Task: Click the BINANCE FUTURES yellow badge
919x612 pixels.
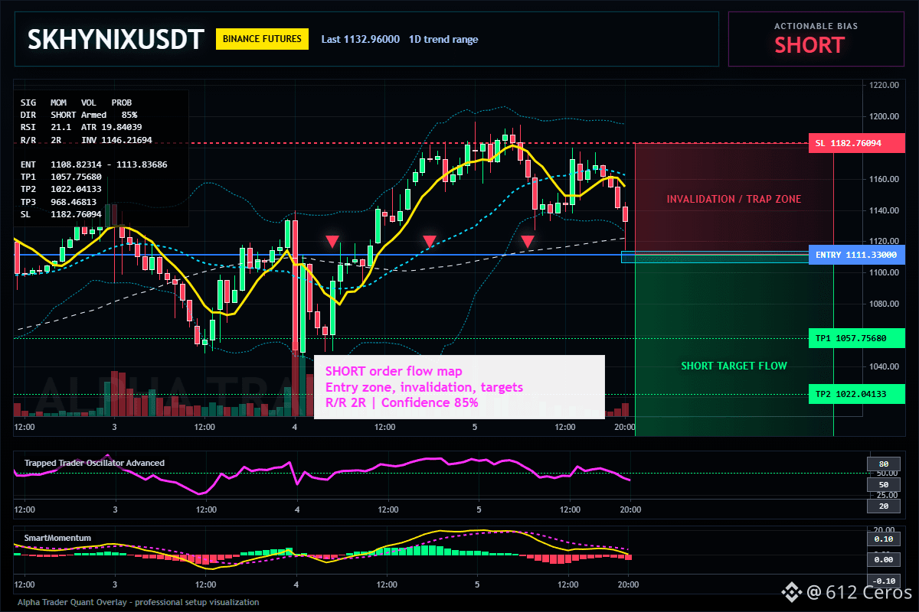Action: click(x=263, y=39)
